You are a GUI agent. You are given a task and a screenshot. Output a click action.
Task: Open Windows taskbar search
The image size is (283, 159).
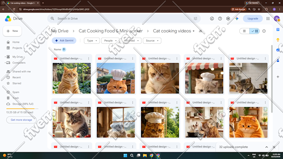tap(132, 155)
